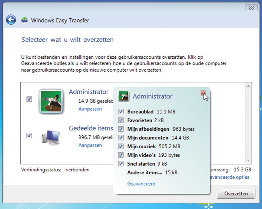Image resolution: width=262 pixels, height=209 pixels.
Task: Open Aanpassen under Administrator
Action: [90, 109]
